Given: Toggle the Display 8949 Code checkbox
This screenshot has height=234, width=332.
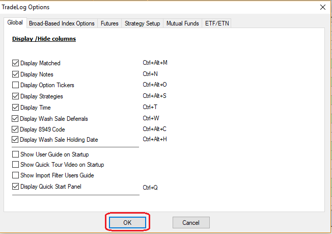Looking at the screenshot, I should point(15,129).
